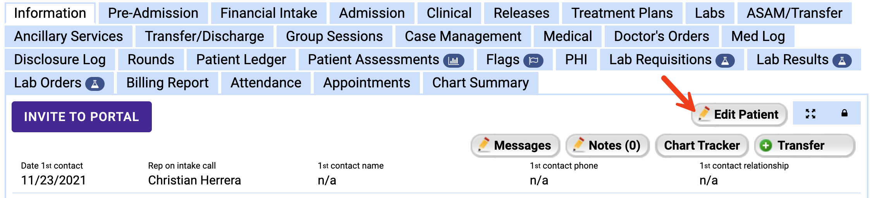Click the Lab Orders flask icon
The width and height of the screenshot is (870, 198).
pyautogui.click(x=95, y=84)
